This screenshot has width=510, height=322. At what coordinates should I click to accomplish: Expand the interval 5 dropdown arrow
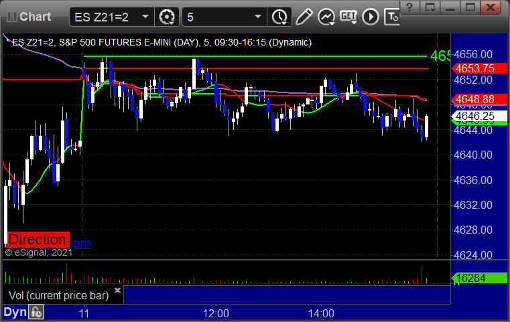click(x=258, y=17)
